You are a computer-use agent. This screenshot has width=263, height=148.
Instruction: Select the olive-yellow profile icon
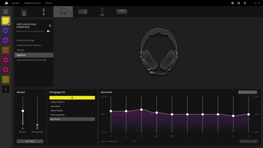pos(6,79)
